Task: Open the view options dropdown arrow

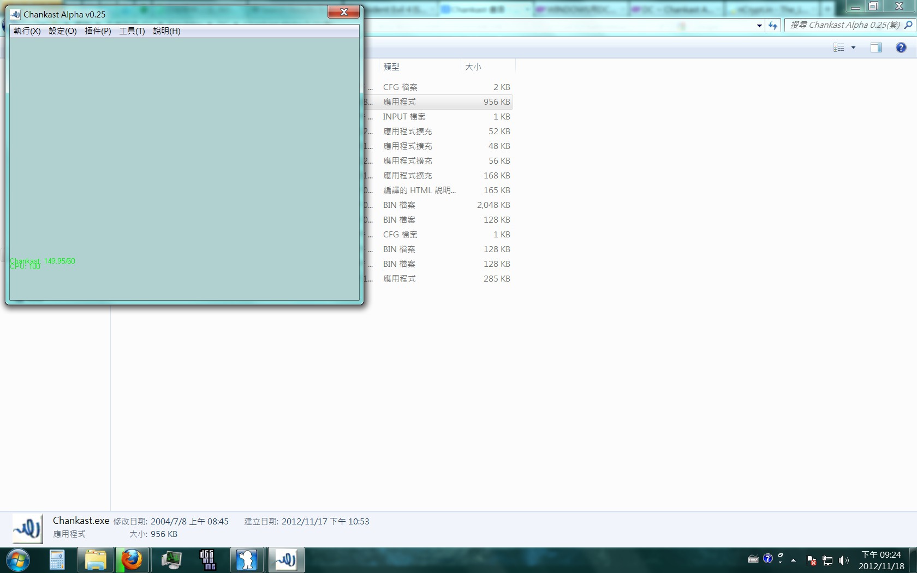Action: [x=853, y=47]
